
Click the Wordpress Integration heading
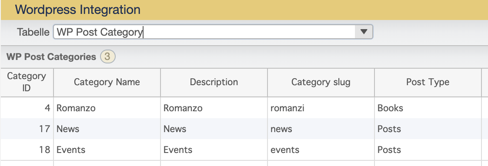[x=77, y=10]
